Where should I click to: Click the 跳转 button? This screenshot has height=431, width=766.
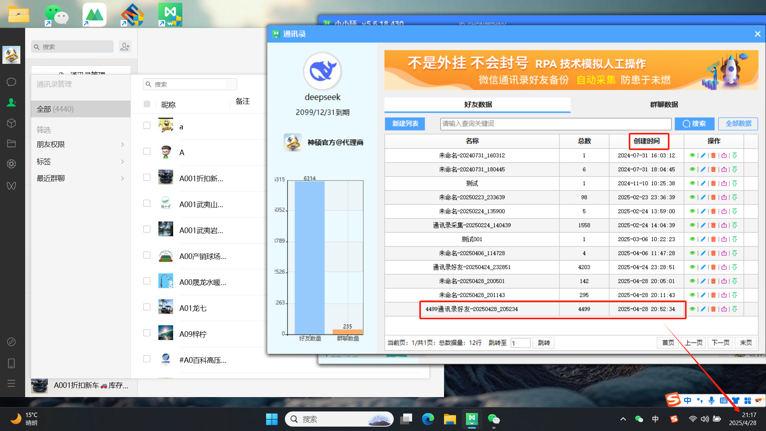(543, 343)
